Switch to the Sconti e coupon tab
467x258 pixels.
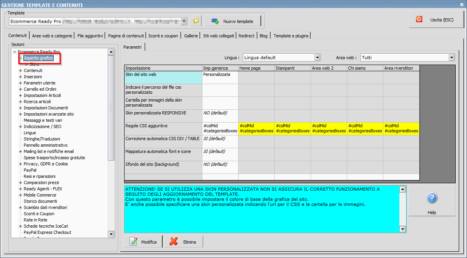pos(163,36)
